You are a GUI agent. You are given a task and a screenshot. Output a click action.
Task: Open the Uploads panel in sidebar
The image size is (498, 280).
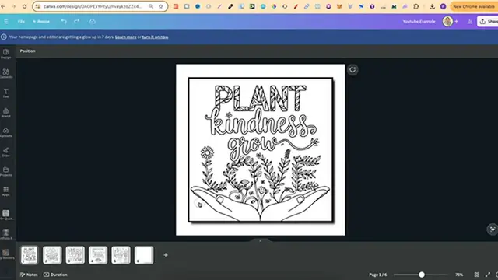coord(6,132)
